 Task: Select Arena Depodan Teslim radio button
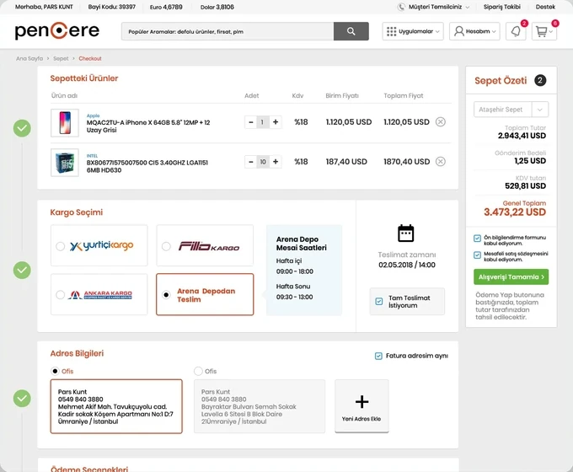coord(166,295)
